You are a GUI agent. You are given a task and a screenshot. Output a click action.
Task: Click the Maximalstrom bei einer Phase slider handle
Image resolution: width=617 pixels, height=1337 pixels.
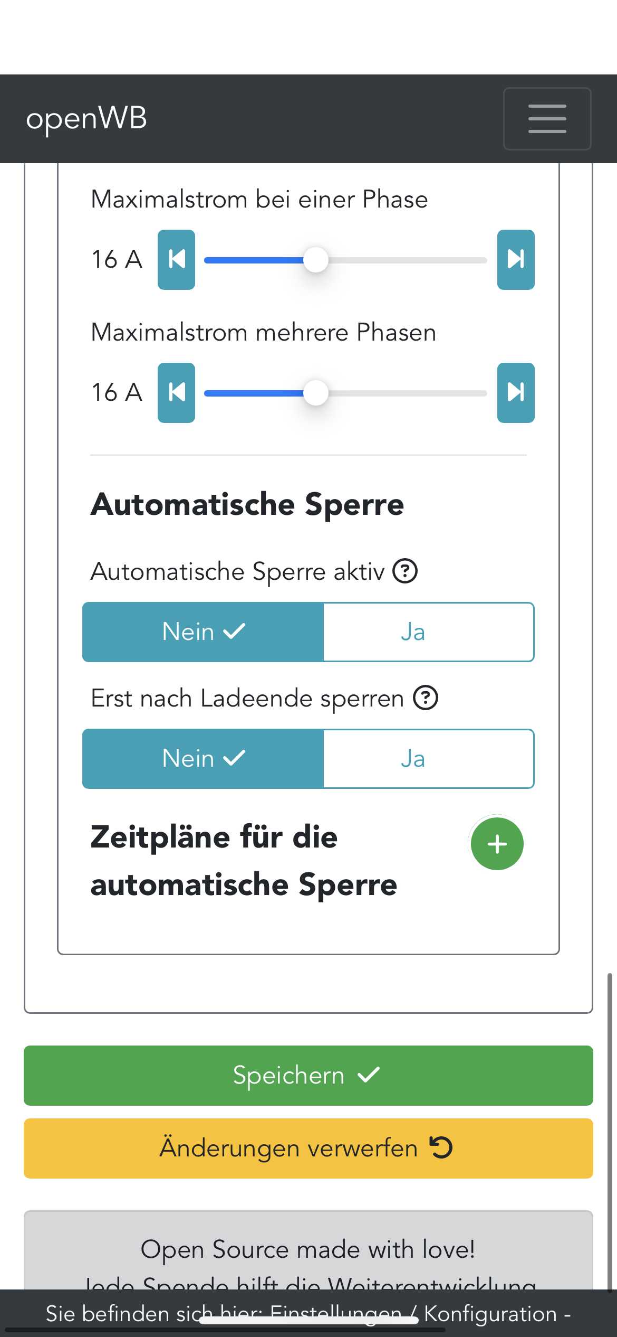[316, 260]
